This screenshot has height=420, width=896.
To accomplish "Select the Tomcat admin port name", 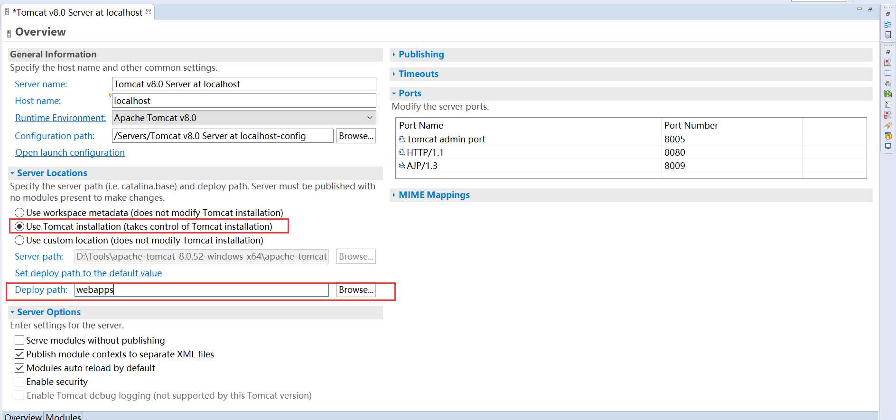I will point(446,139).
